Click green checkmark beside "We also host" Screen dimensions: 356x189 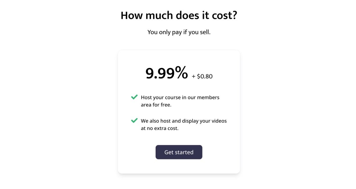click(134, 120)
